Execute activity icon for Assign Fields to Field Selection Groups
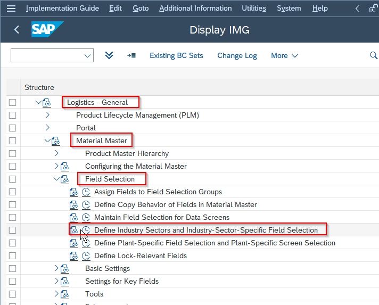The width and height of the screenshot is (379, 305). 86,192
